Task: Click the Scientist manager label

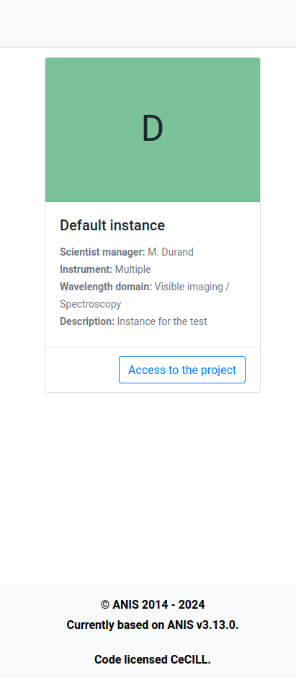Action: (x=103, y=252)
